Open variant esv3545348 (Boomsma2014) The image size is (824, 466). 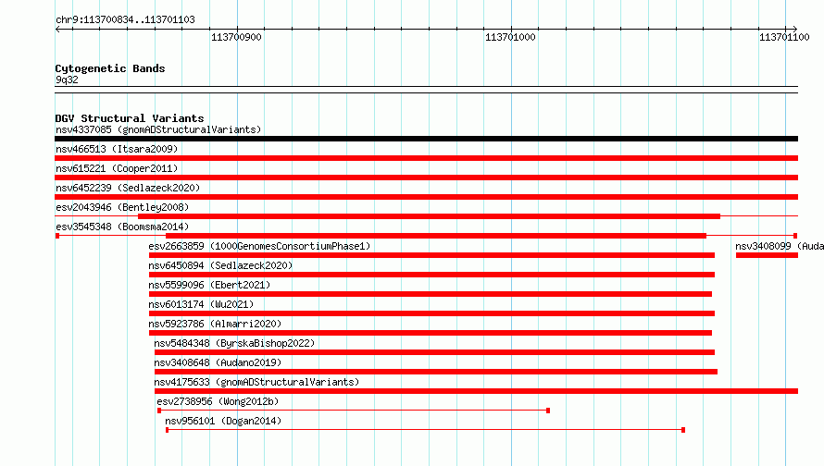click(x=122, y=227)
